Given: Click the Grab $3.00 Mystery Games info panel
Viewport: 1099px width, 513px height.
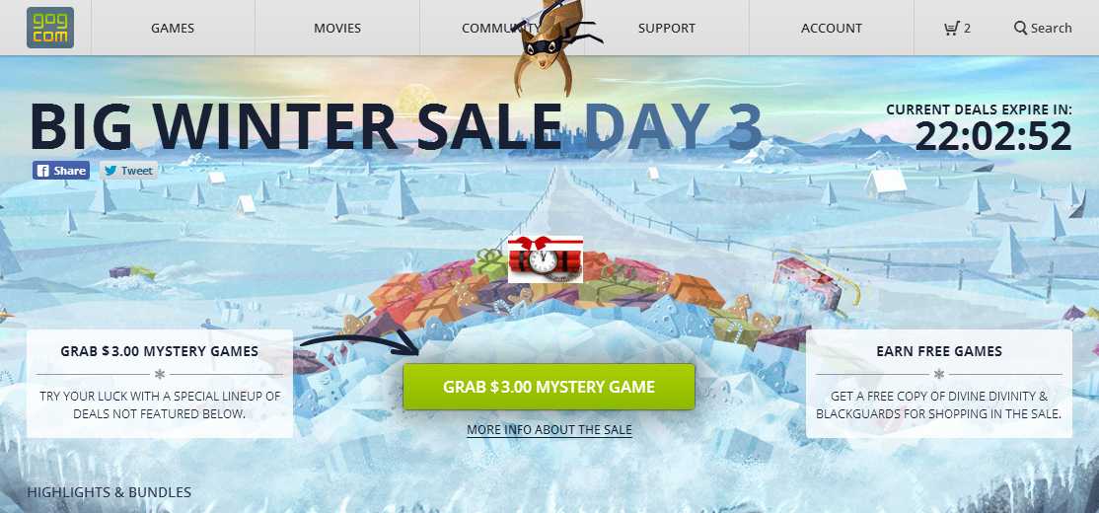Looking at the screenshot, I should pyautogui.click(x=160, y=384).
